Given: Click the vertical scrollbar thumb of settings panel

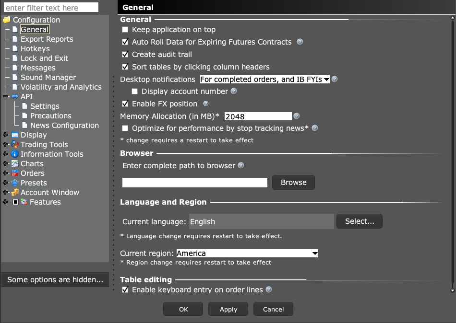Looking at the screenshot, I should (x=453, y=151).
